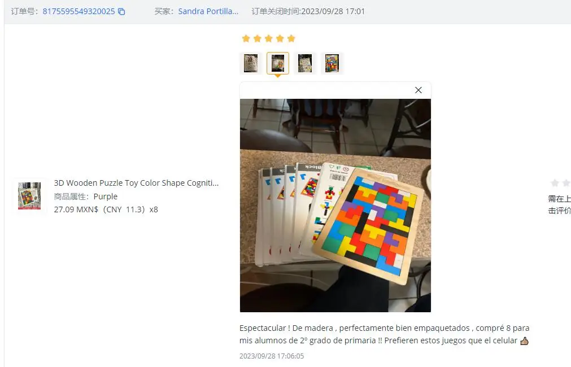The height and width of the screenshot is (367, 571).
Task: Copy the order number with the copy icon
Action: pos(121,12)
